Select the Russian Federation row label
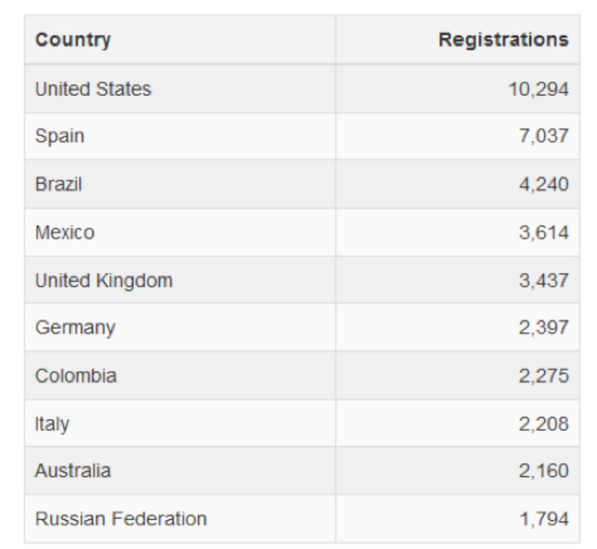The height and width of the screenshot is (549, 597). click(x=121, y=519)
